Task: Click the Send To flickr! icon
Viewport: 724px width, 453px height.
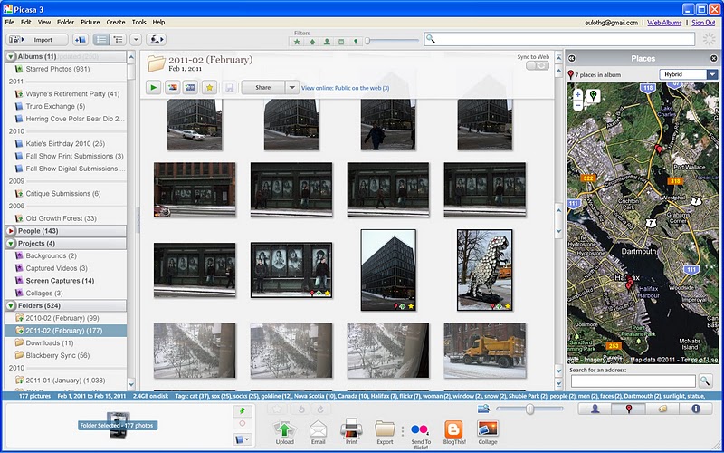Action: 421,436
